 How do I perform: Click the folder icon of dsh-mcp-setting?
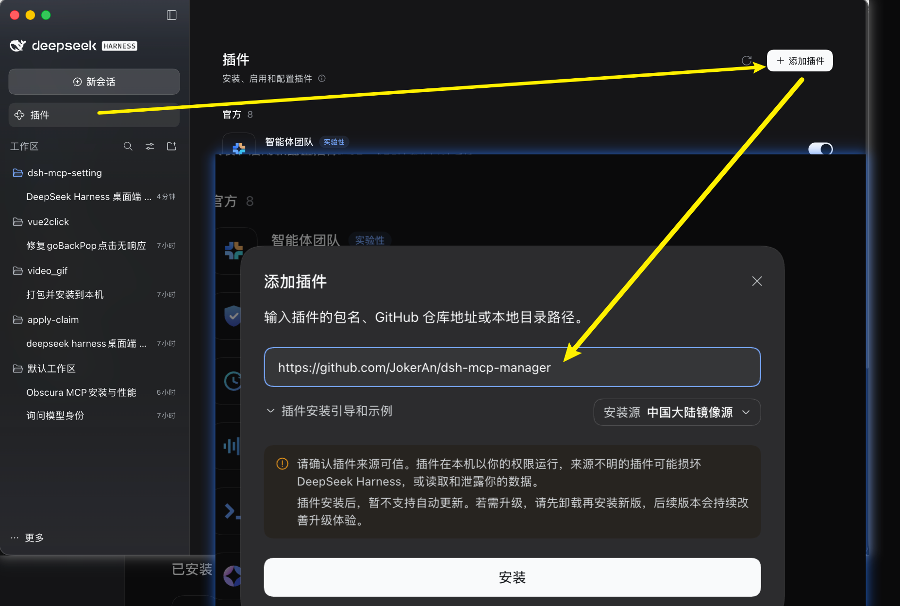(x=18, y=173)
